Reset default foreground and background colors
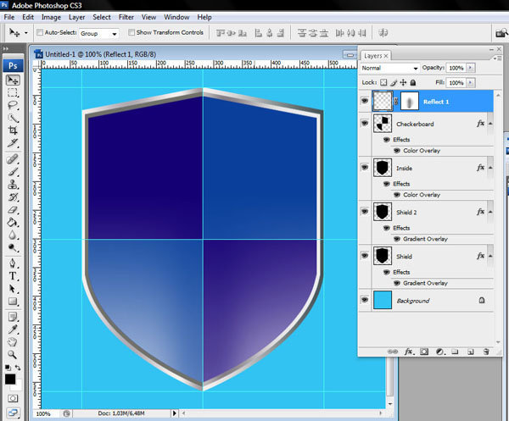This screenshot has width=509, height=421. pos(8,368)
